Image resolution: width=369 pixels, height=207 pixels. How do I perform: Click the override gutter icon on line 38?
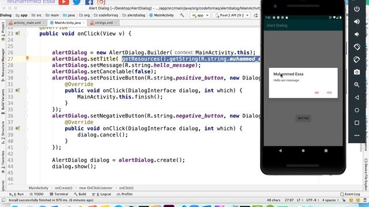17,128
